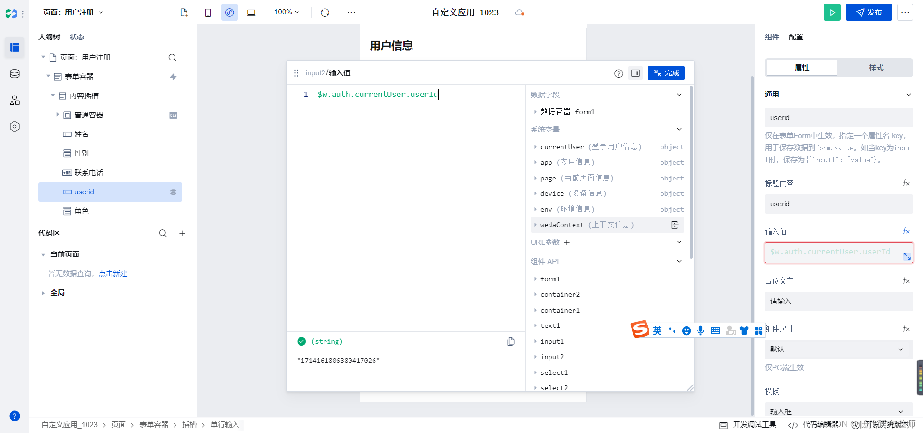Open the toolbar more options ellipsis

tap(351, 12)
